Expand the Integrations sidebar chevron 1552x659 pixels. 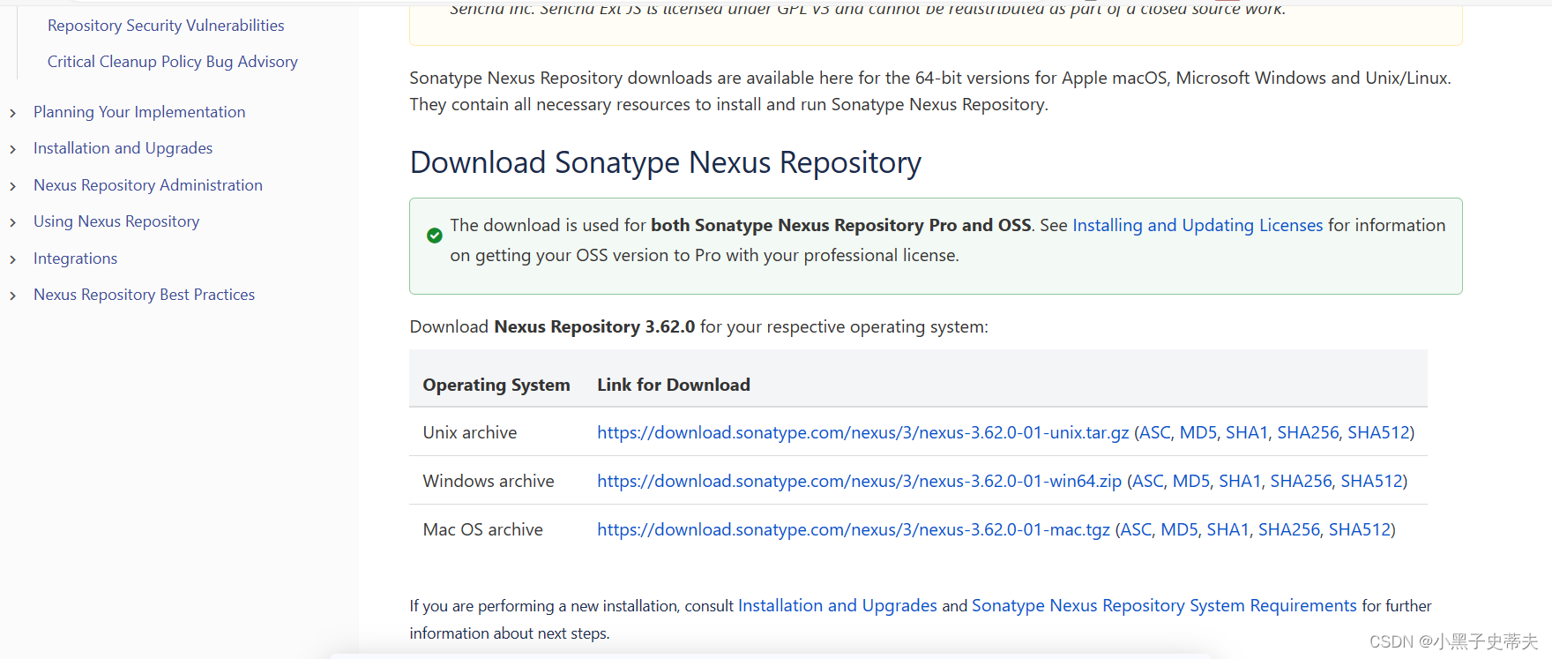coord(12,259)
